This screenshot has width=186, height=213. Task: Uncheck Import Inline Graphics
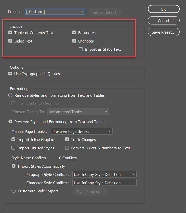[x=13, y=139]
